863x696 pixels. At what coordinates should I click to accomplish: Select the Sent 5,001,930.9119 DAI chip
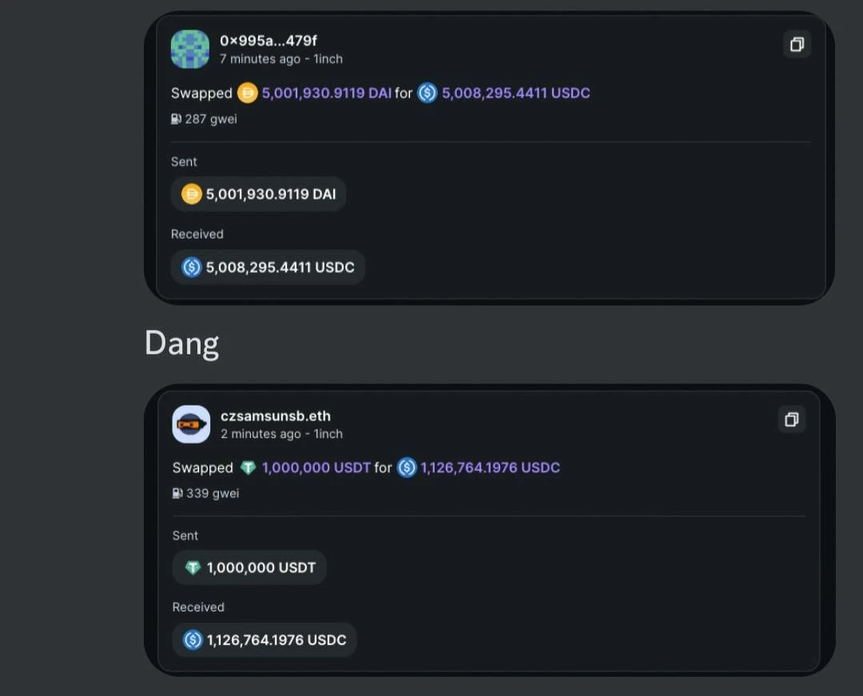[258, 194]
